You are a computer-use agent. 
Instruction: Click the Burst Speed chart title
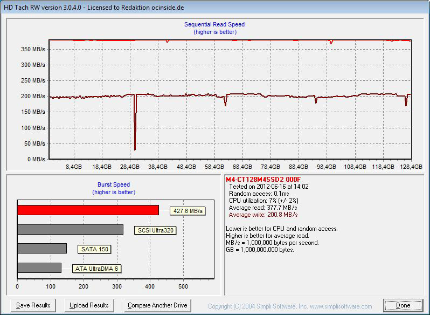pos(114,184)
